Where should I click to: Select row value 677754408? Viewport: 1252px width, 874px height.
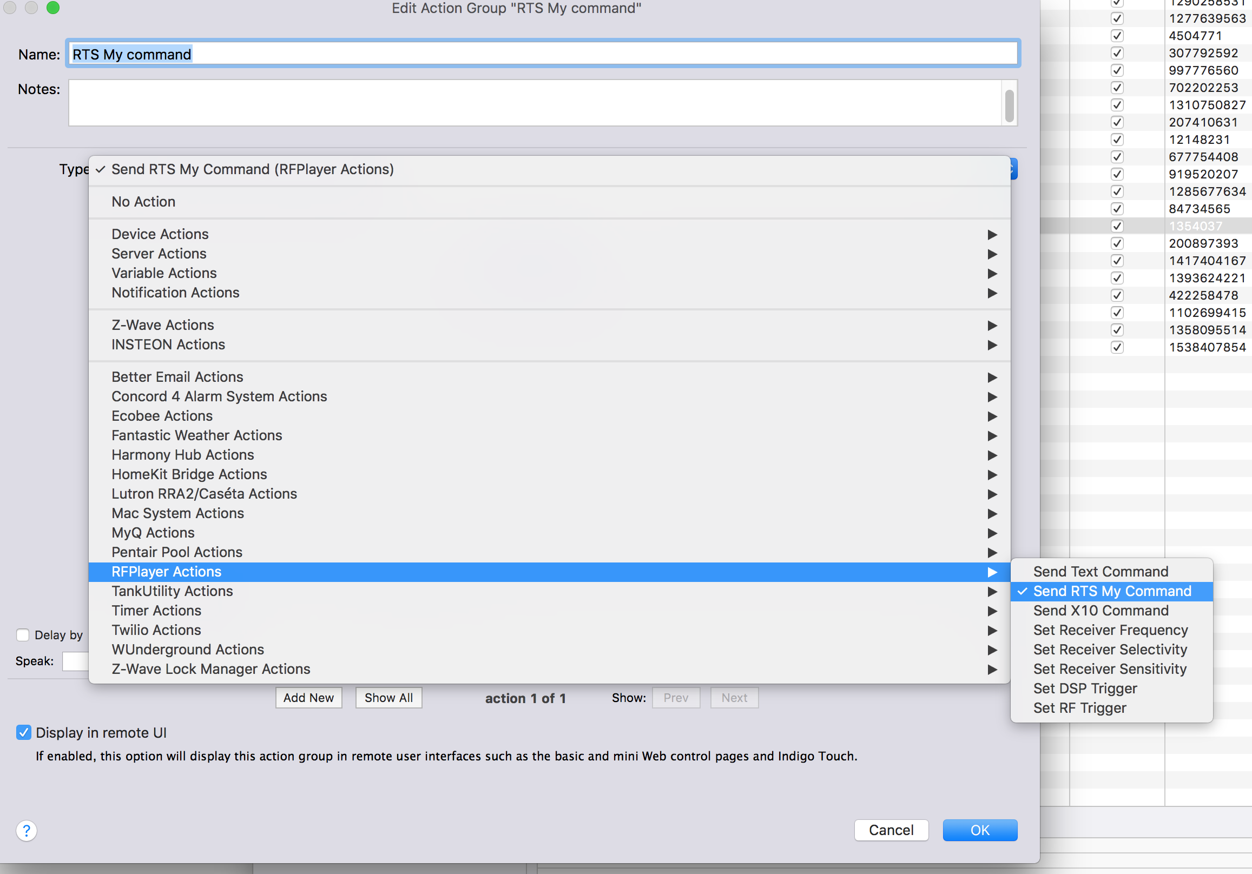[1203, 157]
